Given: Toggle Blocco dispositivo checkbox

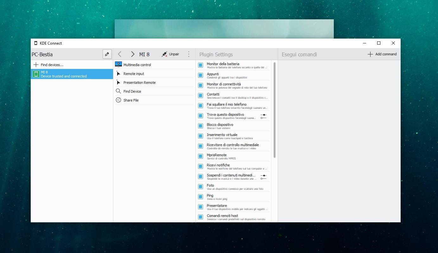Looking at the screenshot, I should [x=200, y=126].
